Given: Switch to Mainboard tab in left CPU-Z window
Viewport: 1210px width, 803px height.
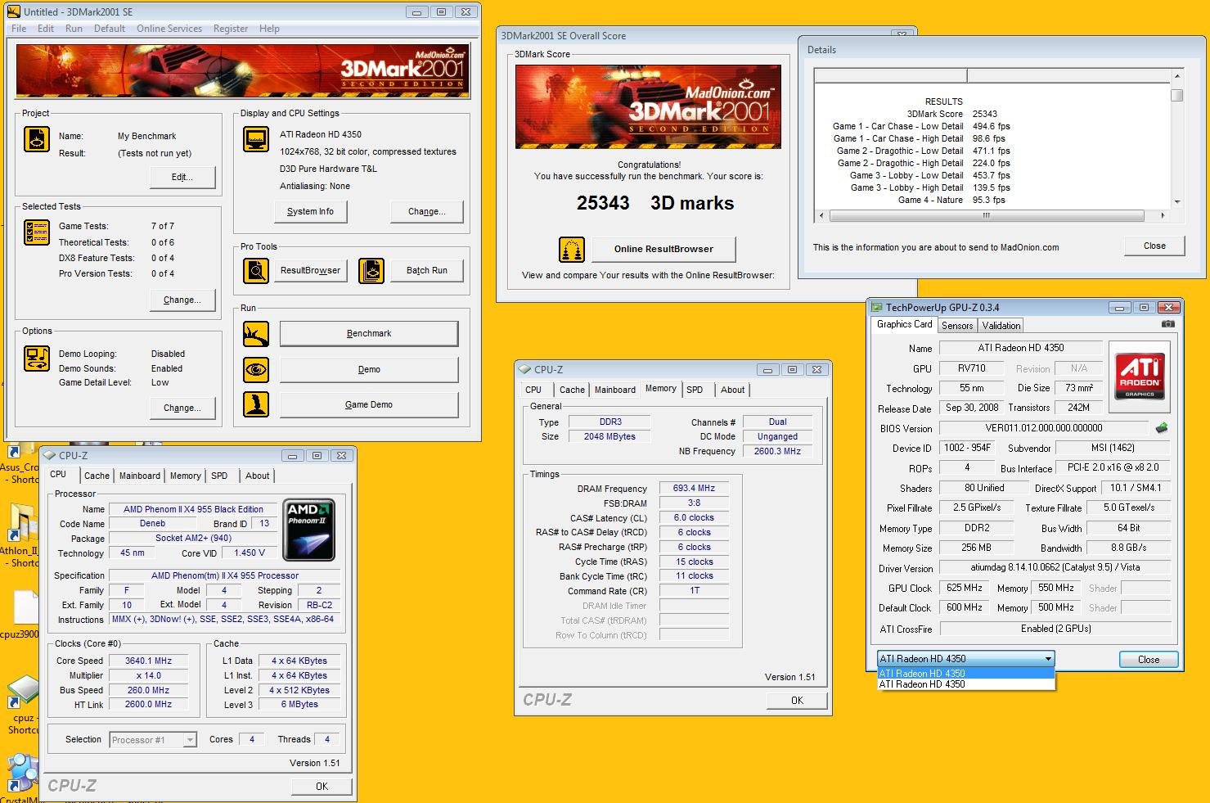Looking at the screenshot, I should coord(140,476).
